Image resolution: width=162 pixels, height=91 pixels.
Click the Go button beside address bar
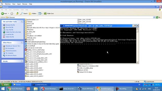(x=158, y=17)
